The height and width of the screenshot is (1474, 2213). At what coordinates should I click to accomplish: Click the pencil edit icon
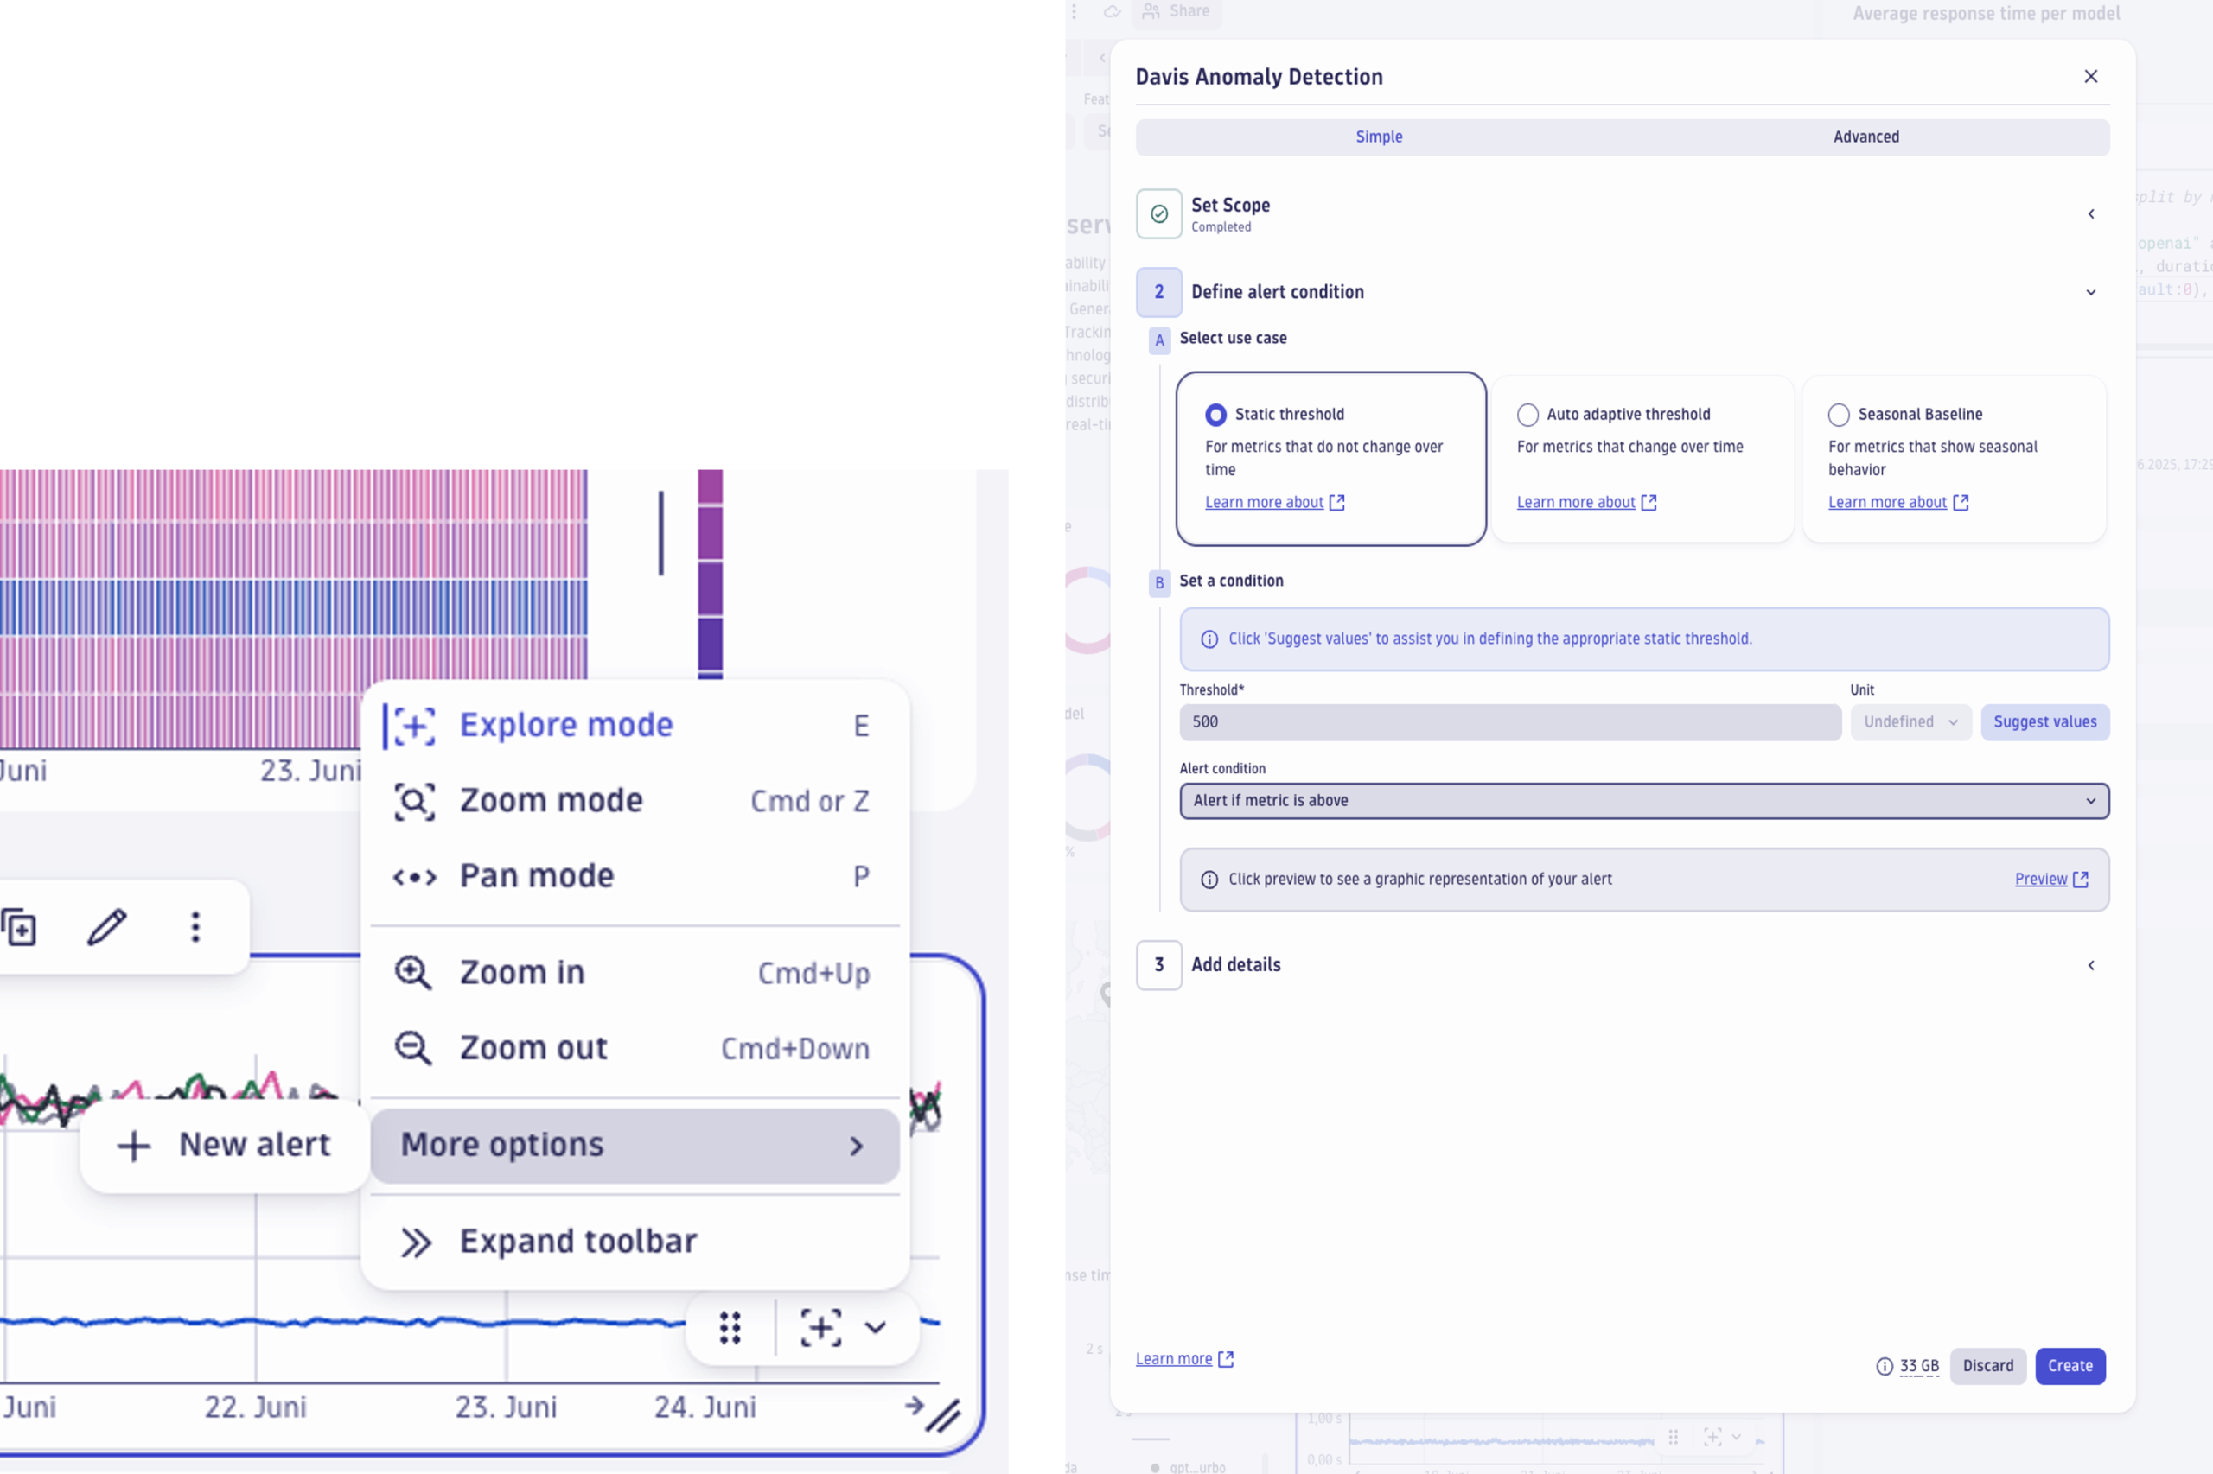[x=105, y=927]
